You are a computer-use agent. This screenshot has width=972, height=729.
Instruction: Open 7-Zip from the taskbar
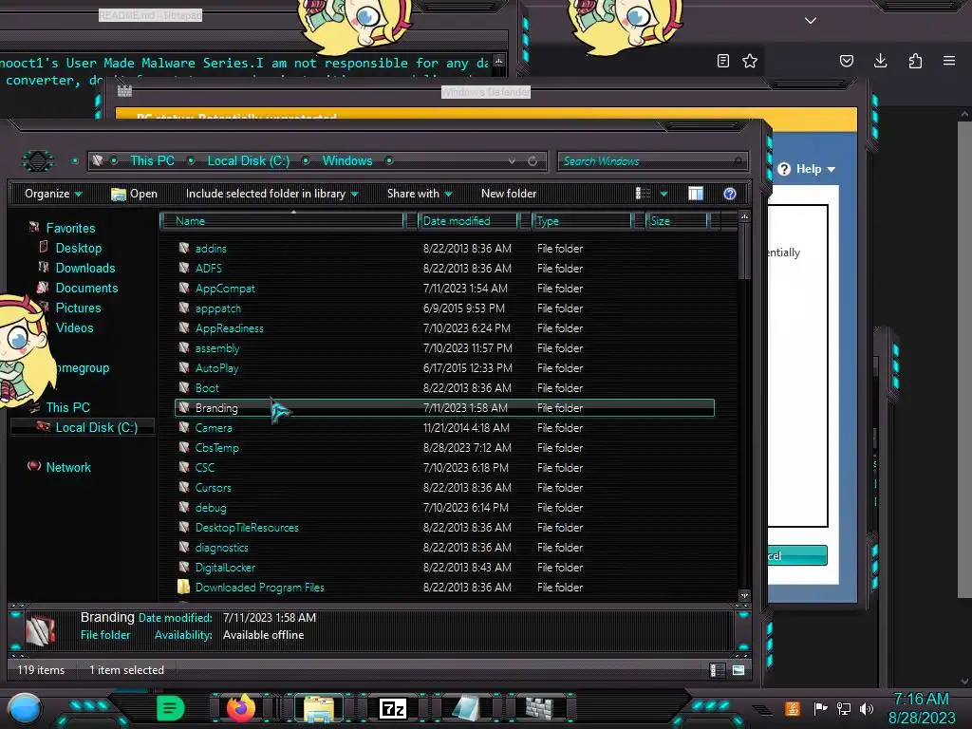click(x=393, y=708)
